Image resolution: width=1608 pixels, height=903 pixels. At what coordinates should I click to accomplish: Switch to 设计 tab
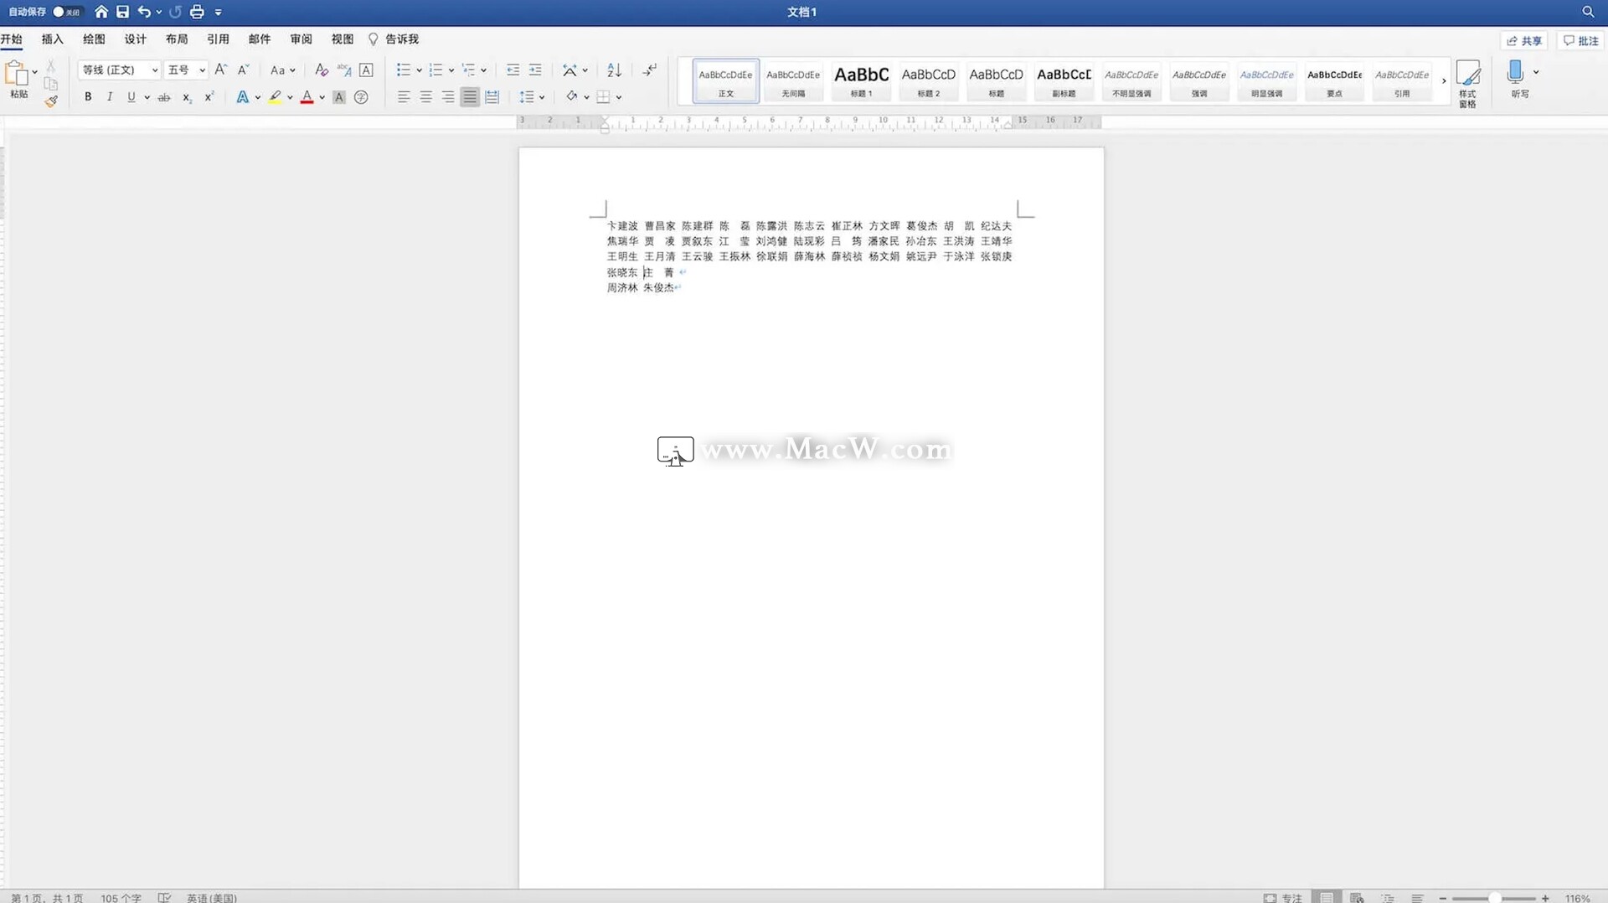point(136,39)
